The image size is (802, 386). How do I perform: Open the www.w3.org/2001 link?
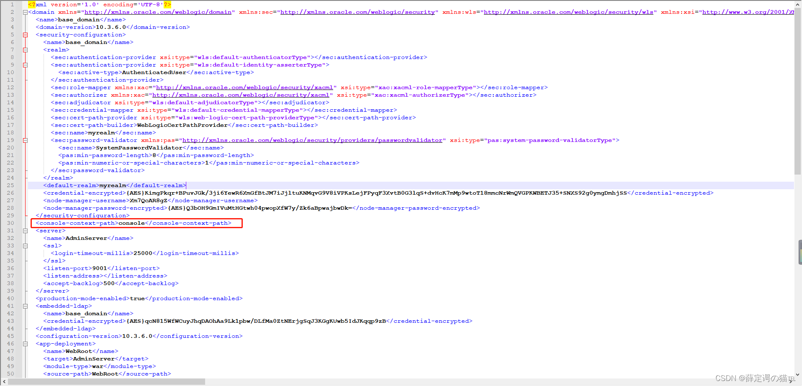click(x=748, y=12)
